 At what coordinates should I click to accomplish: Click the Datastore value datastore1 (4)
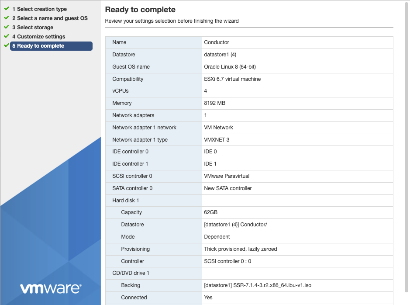(x=220, y=55)
